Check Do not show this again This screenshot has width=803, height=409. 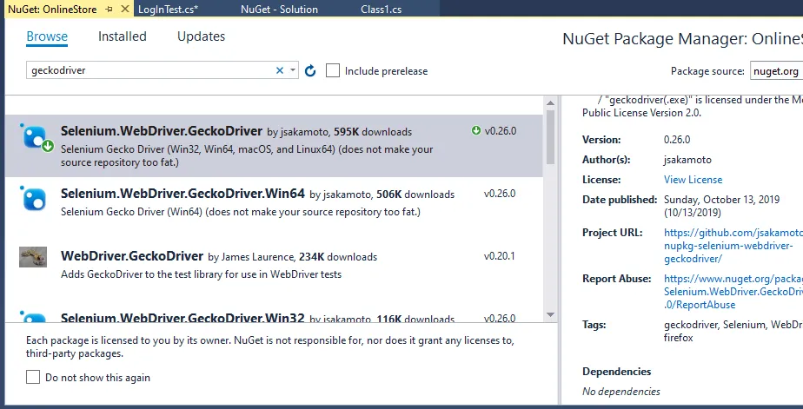(33, 377)
